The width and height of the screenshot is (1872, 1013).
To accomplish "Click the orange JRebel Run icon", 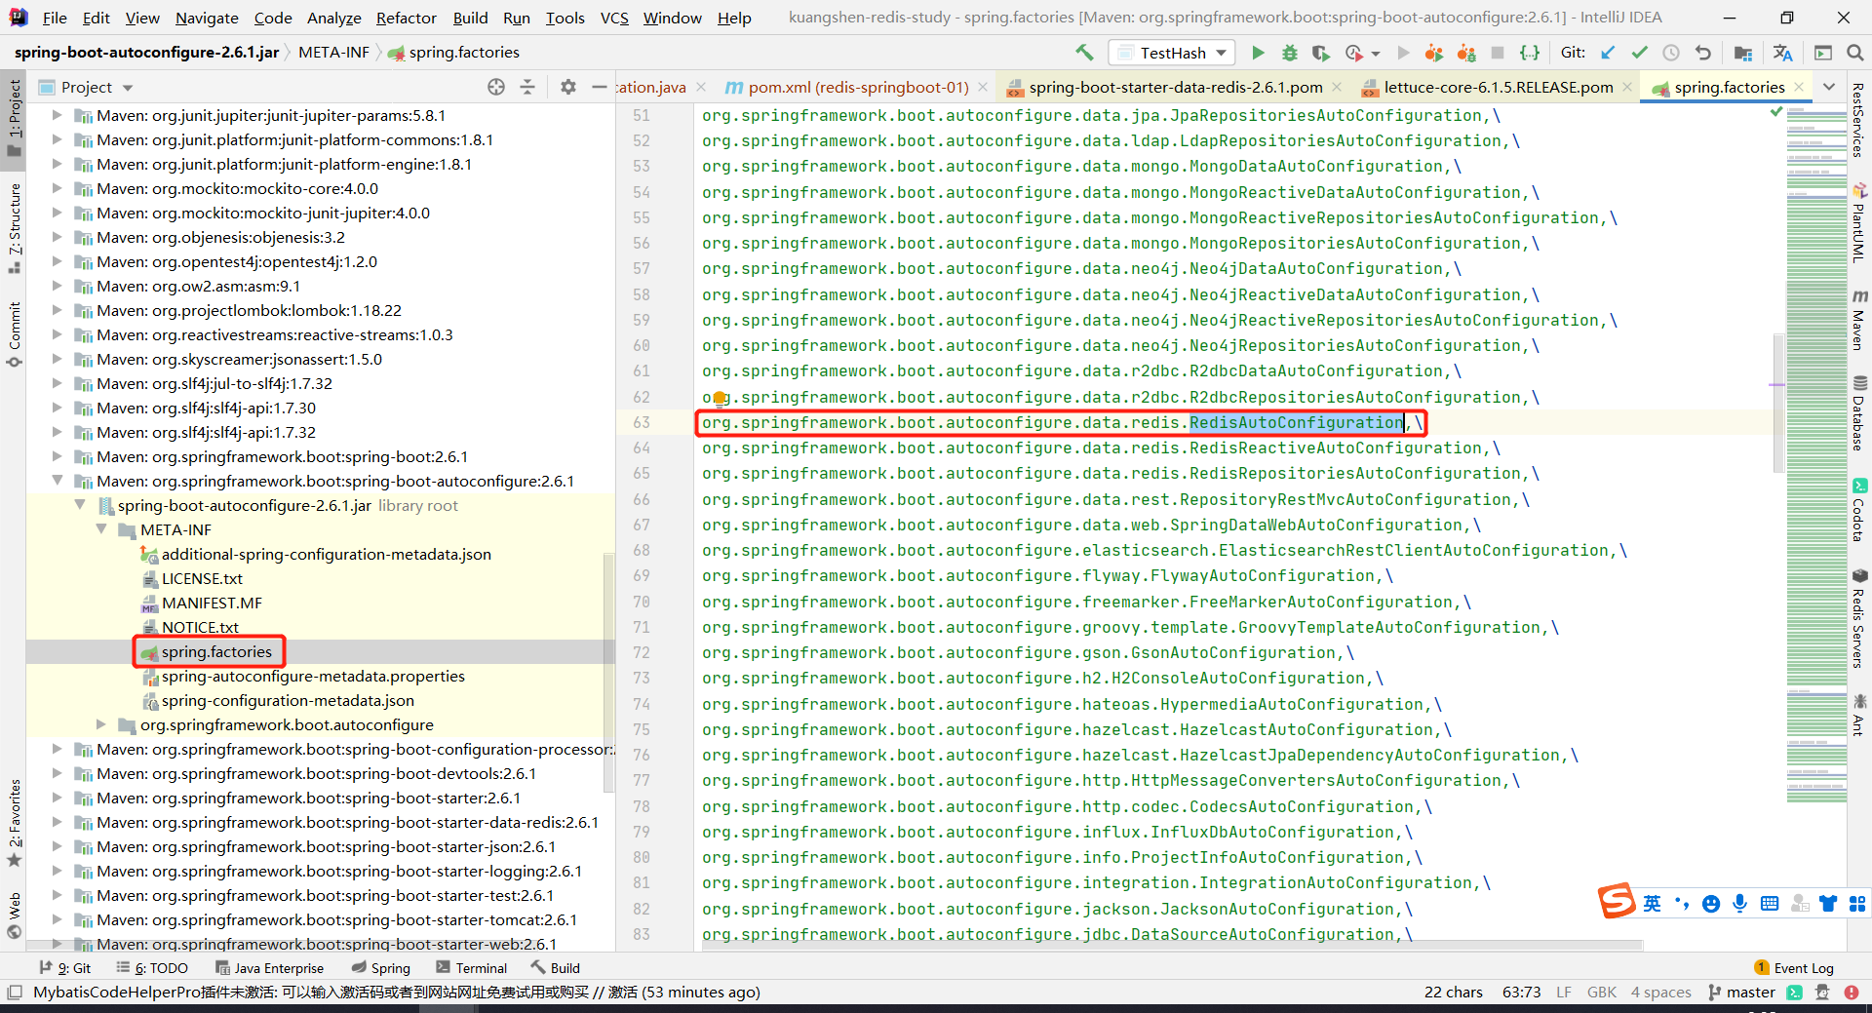I will [1433, 53].
